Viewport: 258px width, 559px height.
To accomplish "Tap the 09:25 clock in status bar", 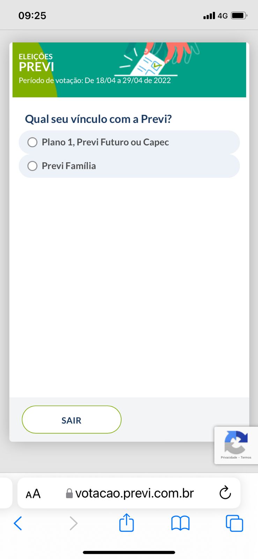I will 32,16.
